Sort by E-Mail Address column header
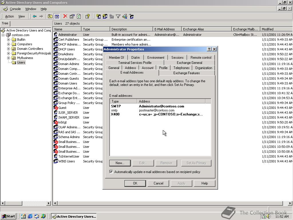 [167, 29]
